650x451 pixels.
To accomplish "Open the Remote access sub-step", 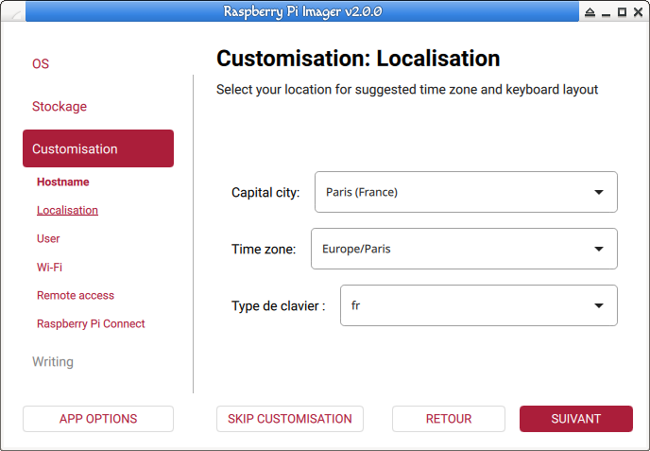I will coord(76,295).
